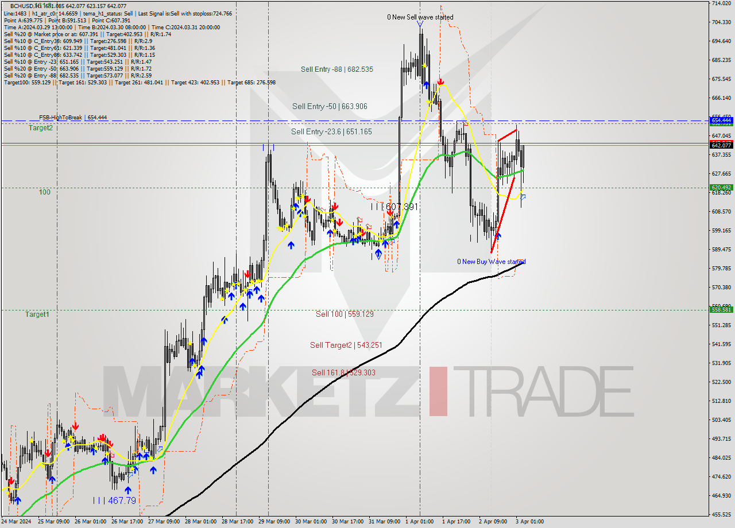This screenshot has width=735, height=528.
Task: Click the '3 Apr 01:00' time axis label
Action: [x=530, y=522]
